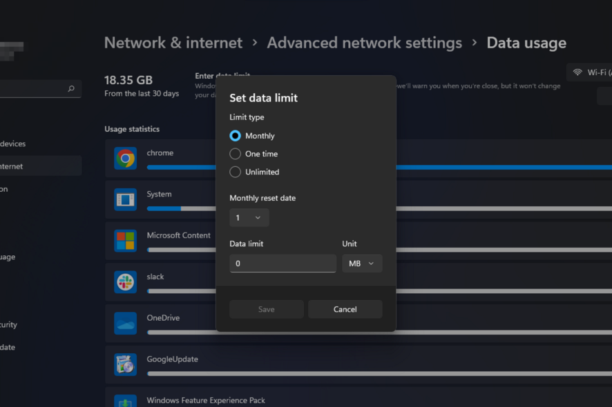Click the Usage statistics heading

[132, 129]
